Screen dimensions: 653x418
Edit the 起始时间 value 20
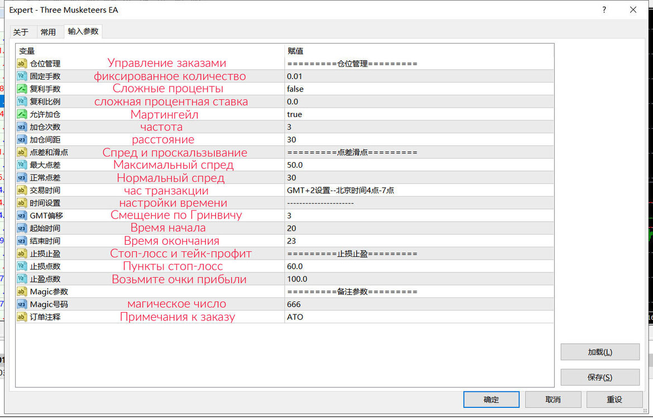(419, 229)
